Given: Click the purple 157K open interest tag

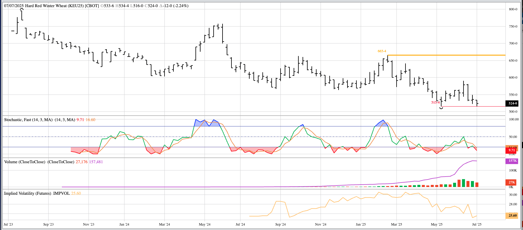Looking at the screenshot, I should [x=512, y=161].
